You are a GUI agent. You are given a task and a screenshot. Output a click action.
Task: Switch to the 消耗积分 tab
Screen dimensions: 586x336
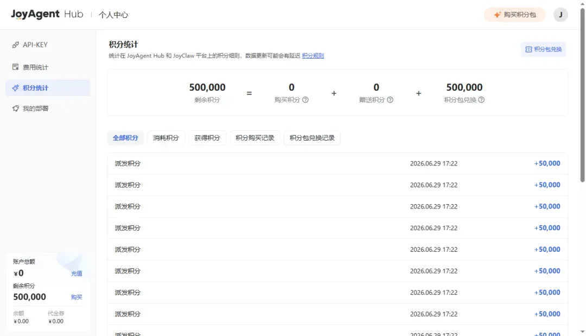click(166, 138)
